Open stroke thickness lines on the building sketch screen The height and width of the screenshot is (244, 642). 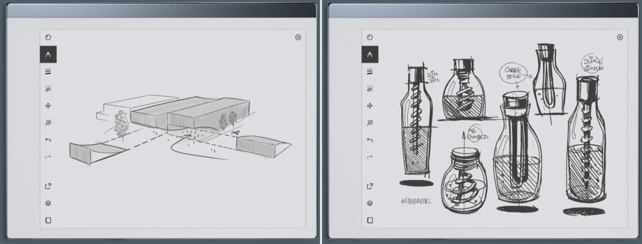48,71
